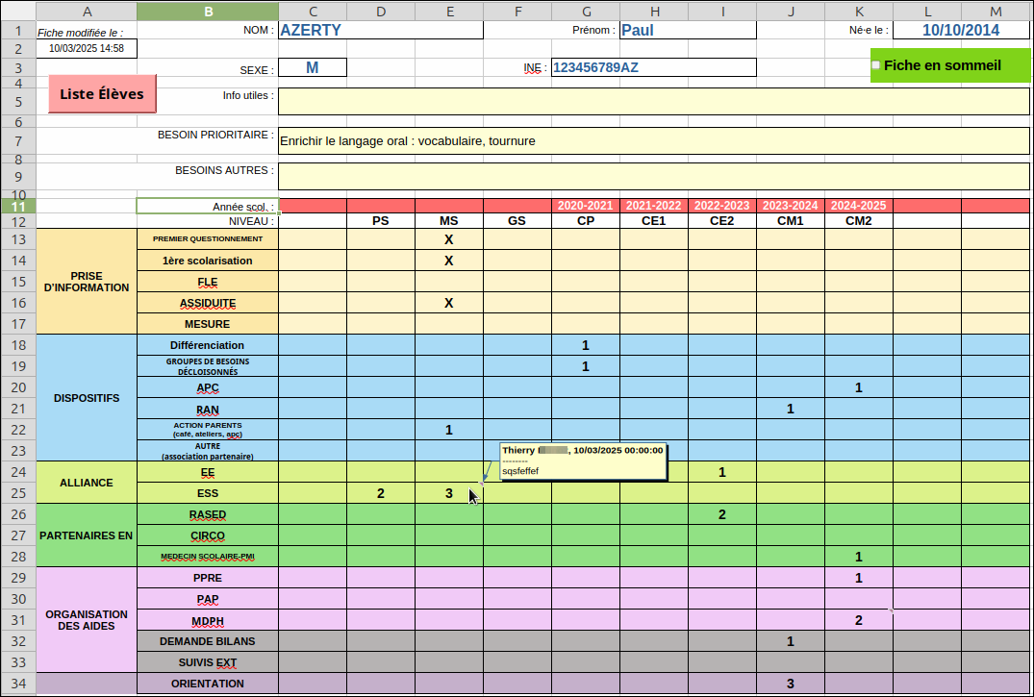Viewport: 1034px width, 697px height.
Task: Select the PAP row label
Action: coord(208,599)
